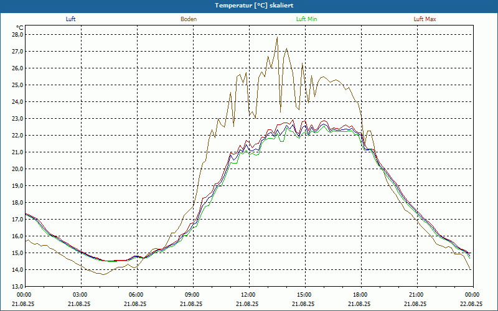The height and width of the screenshot is (311, 498).
Task: Click the chart title Temperatur [°C] skaliert
Action: 254,6
